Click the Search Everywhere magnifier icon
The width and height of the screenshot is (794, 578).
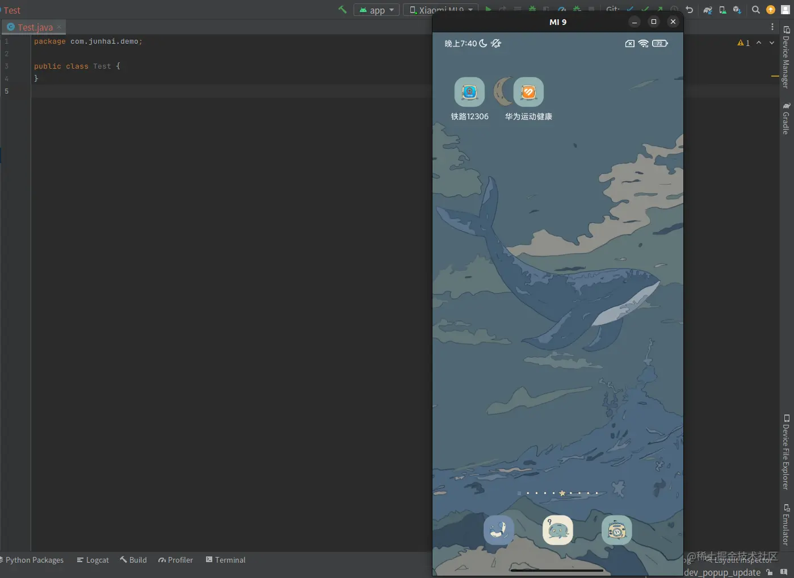click(x=756, y=10)
